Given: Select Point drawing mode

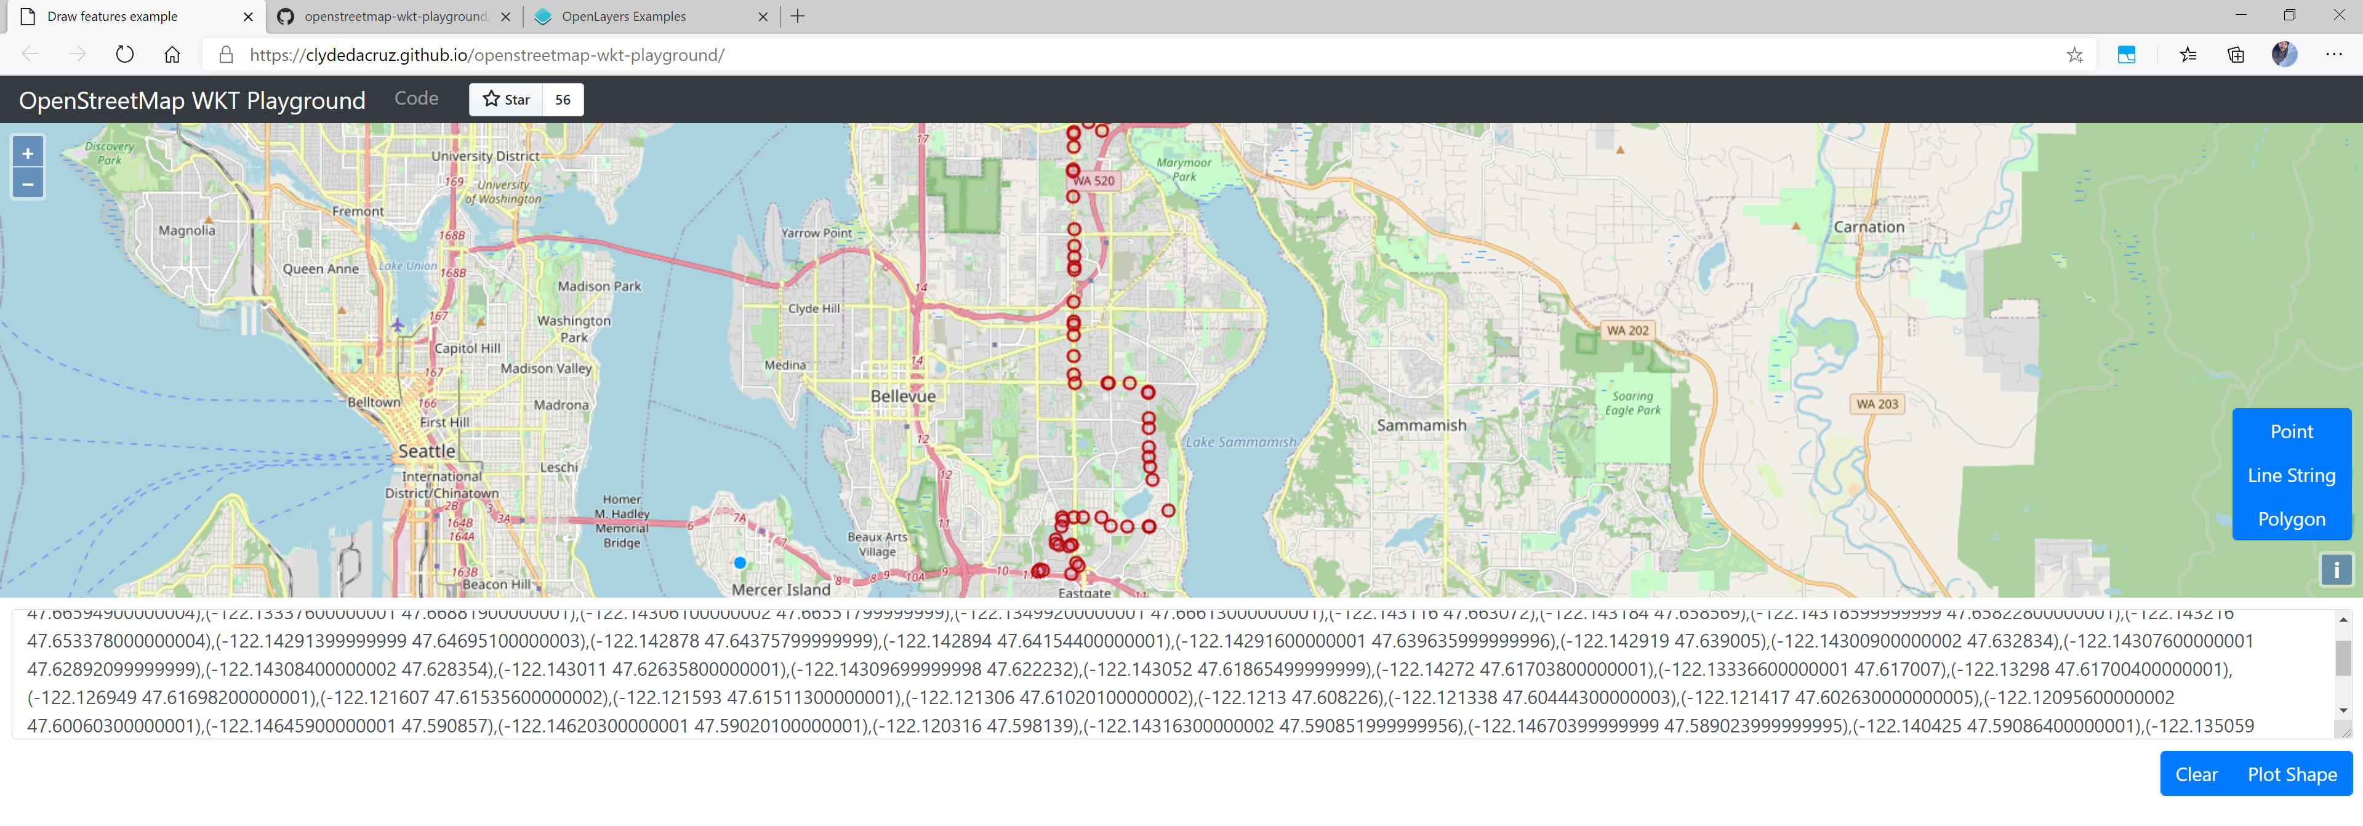Looking at the screenshot, I should [2290, 431].
